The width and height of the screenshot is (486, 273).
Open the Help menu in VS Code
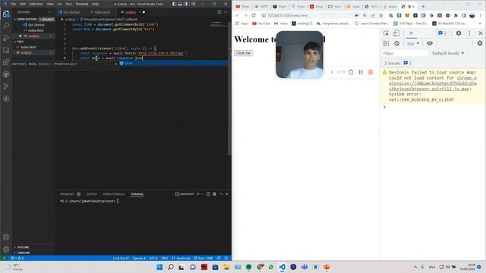[95, 4]
